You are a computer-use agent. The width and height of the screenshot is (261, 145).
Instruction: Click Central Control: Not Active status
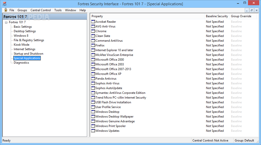(210, 140)
